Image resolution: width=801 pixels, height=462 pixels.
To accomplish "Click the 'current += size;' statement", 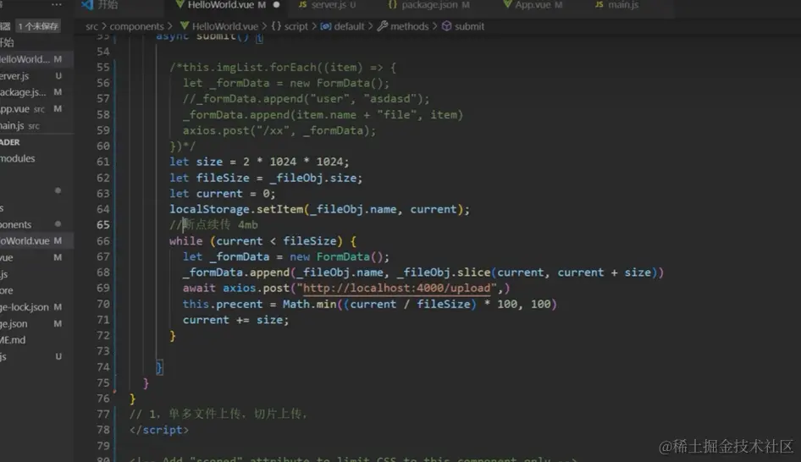I will coord(235,320).
